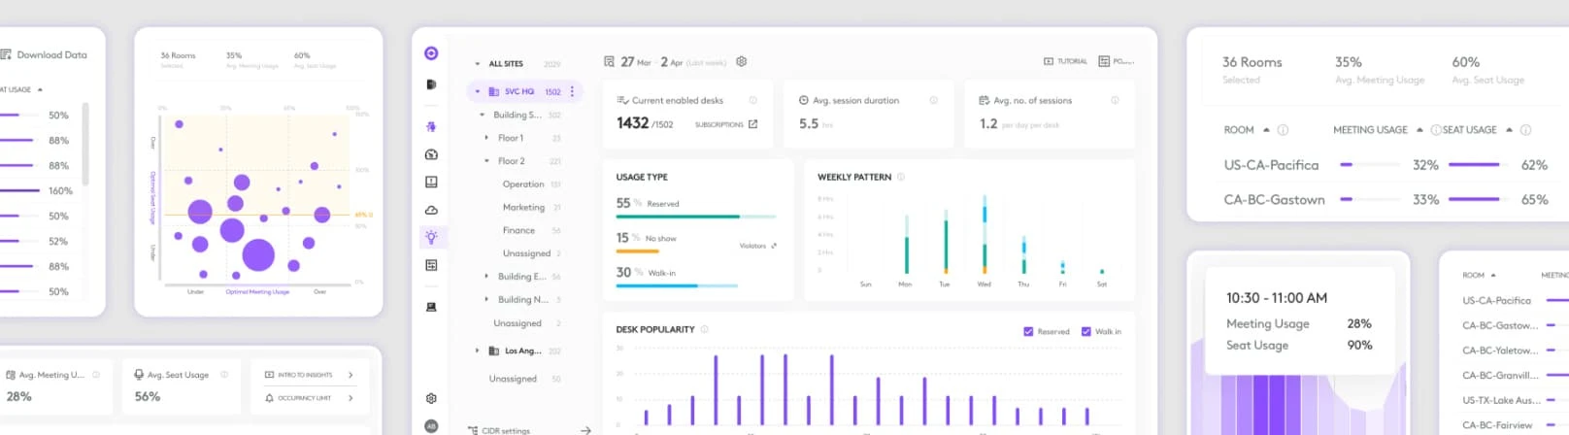Click the arrow next to CIDR settings
Image resolution: width=1569 pixels, height=435 pixels.
585,430
